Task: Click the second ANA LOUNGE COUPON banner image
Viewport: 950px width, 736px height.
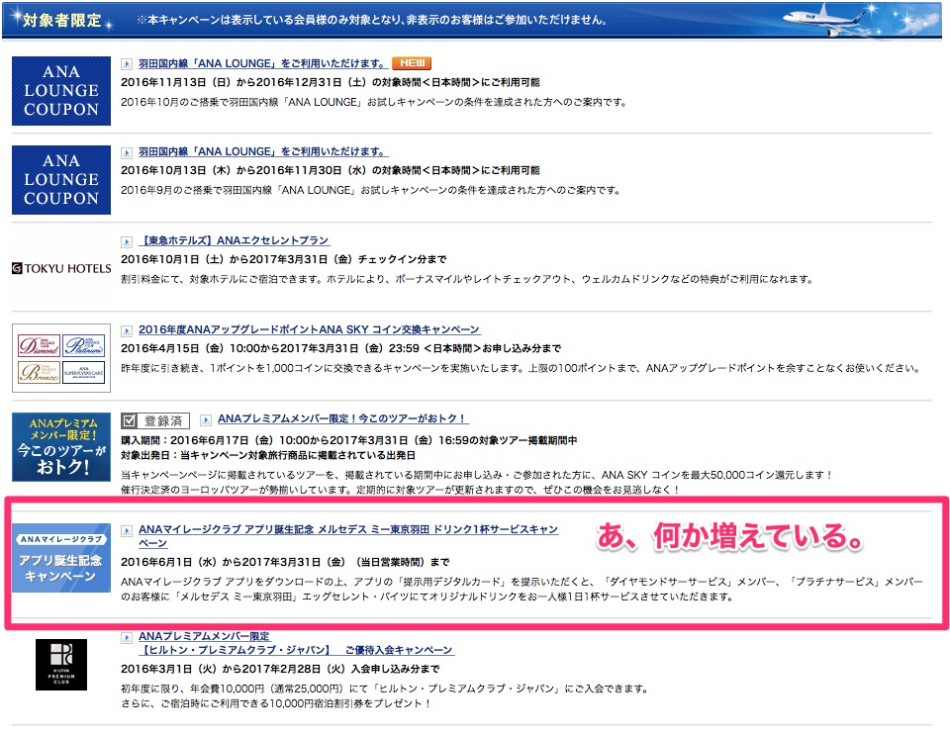Action: point(61,180)
